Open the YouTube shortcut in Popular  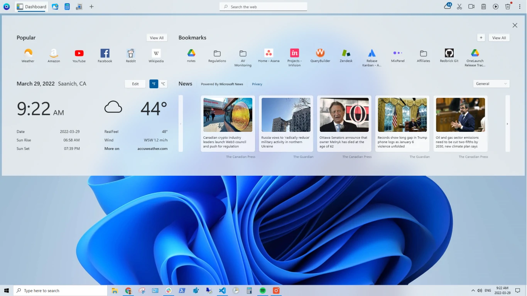point(79,54)
